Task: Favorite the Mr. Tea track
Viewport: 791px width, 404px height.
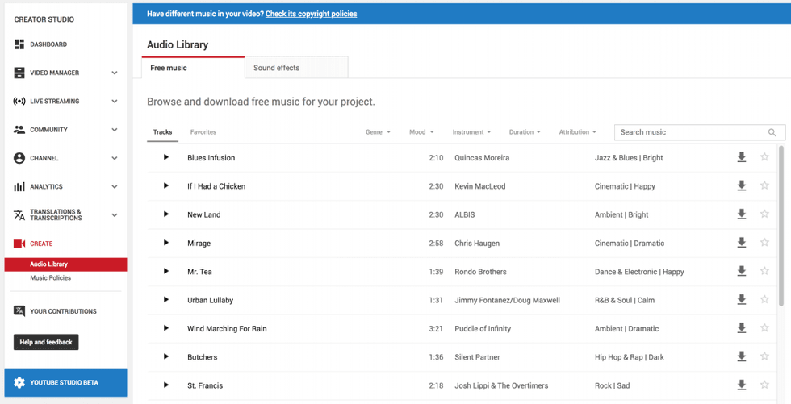Action: pos(764,270)
